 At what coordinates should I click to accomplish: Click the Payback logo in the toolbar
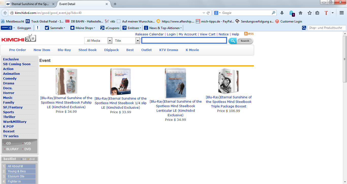click(x=7, y=28)
